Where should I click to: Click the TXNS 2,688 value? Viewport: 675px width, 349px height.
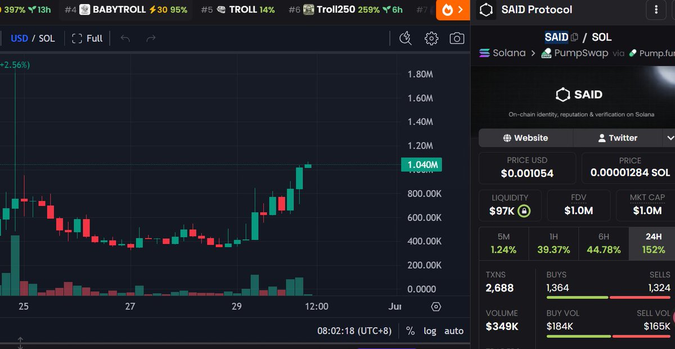(499, 288)
